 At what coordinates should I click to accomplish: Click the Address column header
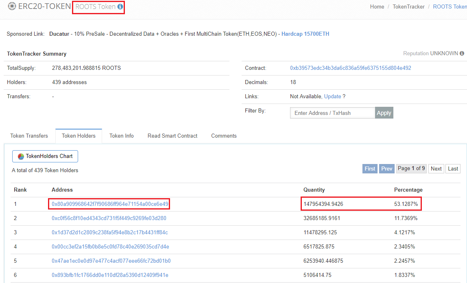[x=62, y=190]
